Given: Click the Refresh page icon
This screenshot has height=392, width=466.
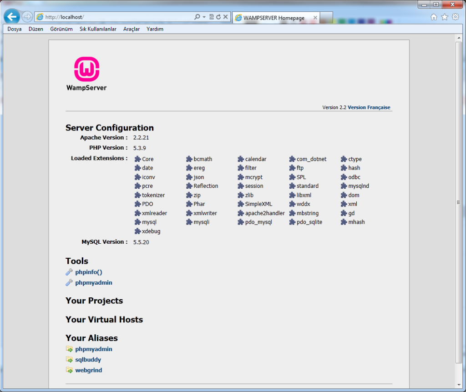Looking at the screenshot, I should coord(218,17).
